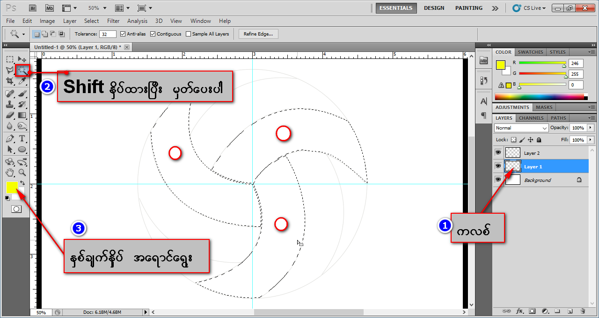The width and height of the screenshot is (599, 318).
Task: Select the Brush tool
Action: click(22, 94)
